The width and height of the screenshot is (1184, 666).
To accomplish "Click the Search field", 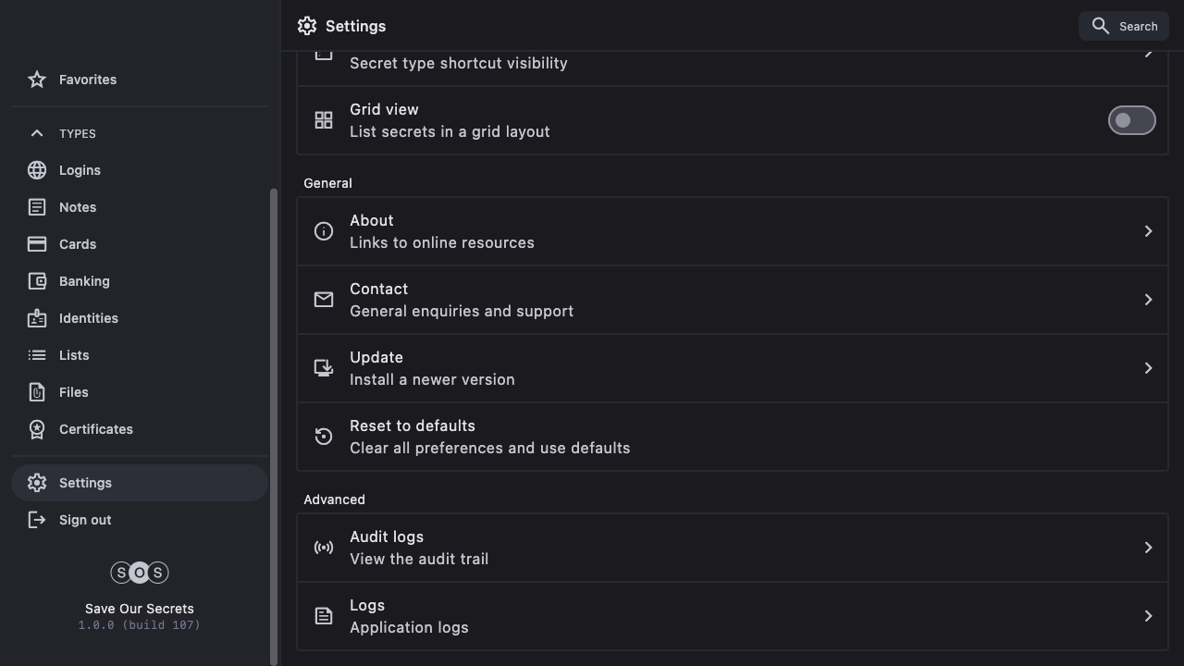I will pos(1124,26).
